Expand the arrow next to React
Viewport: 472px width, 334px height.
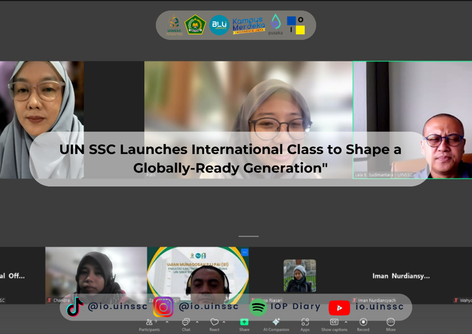tap(224, 322)
